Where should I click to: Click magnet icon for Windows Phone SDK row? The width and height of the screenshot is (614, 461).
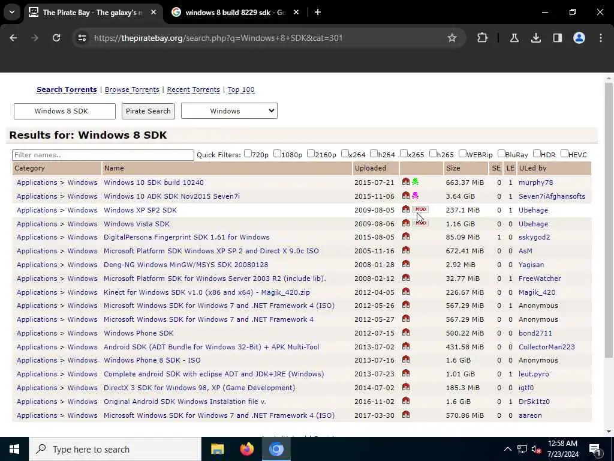[x=406, y=333]
